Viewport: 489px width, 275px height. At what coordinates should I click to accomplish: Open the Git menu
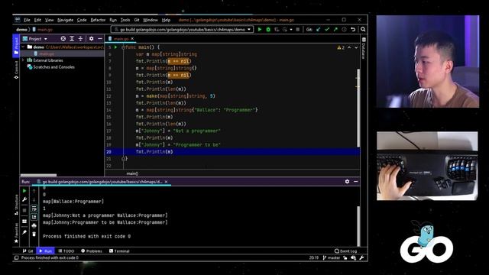(137, 20)
